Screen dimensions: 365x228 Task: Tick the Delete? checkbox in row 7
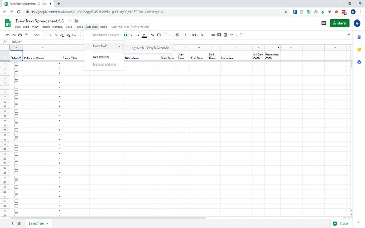[17, 87]
